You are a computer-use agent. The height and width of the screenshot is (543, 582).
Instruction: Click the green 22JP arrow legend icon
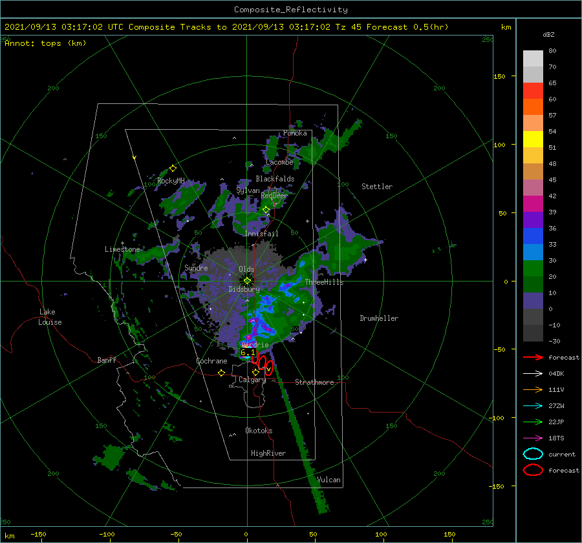[x=533, y=422]
